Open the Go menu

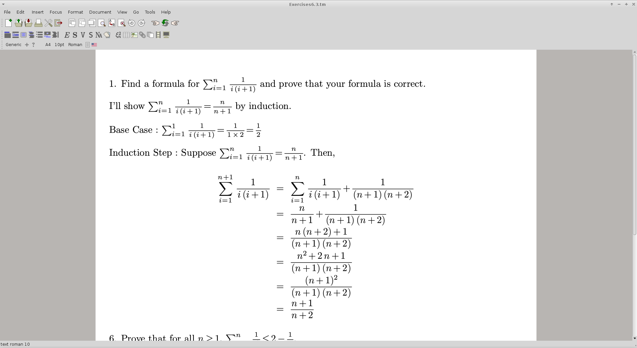[136, 12]
